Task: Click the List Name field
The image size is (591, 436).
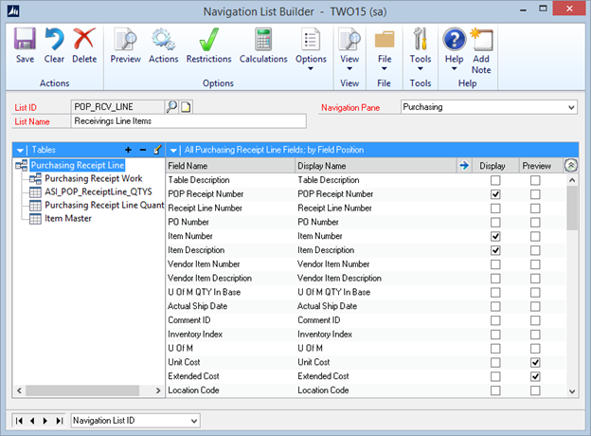Action: [x=188, y=121]
